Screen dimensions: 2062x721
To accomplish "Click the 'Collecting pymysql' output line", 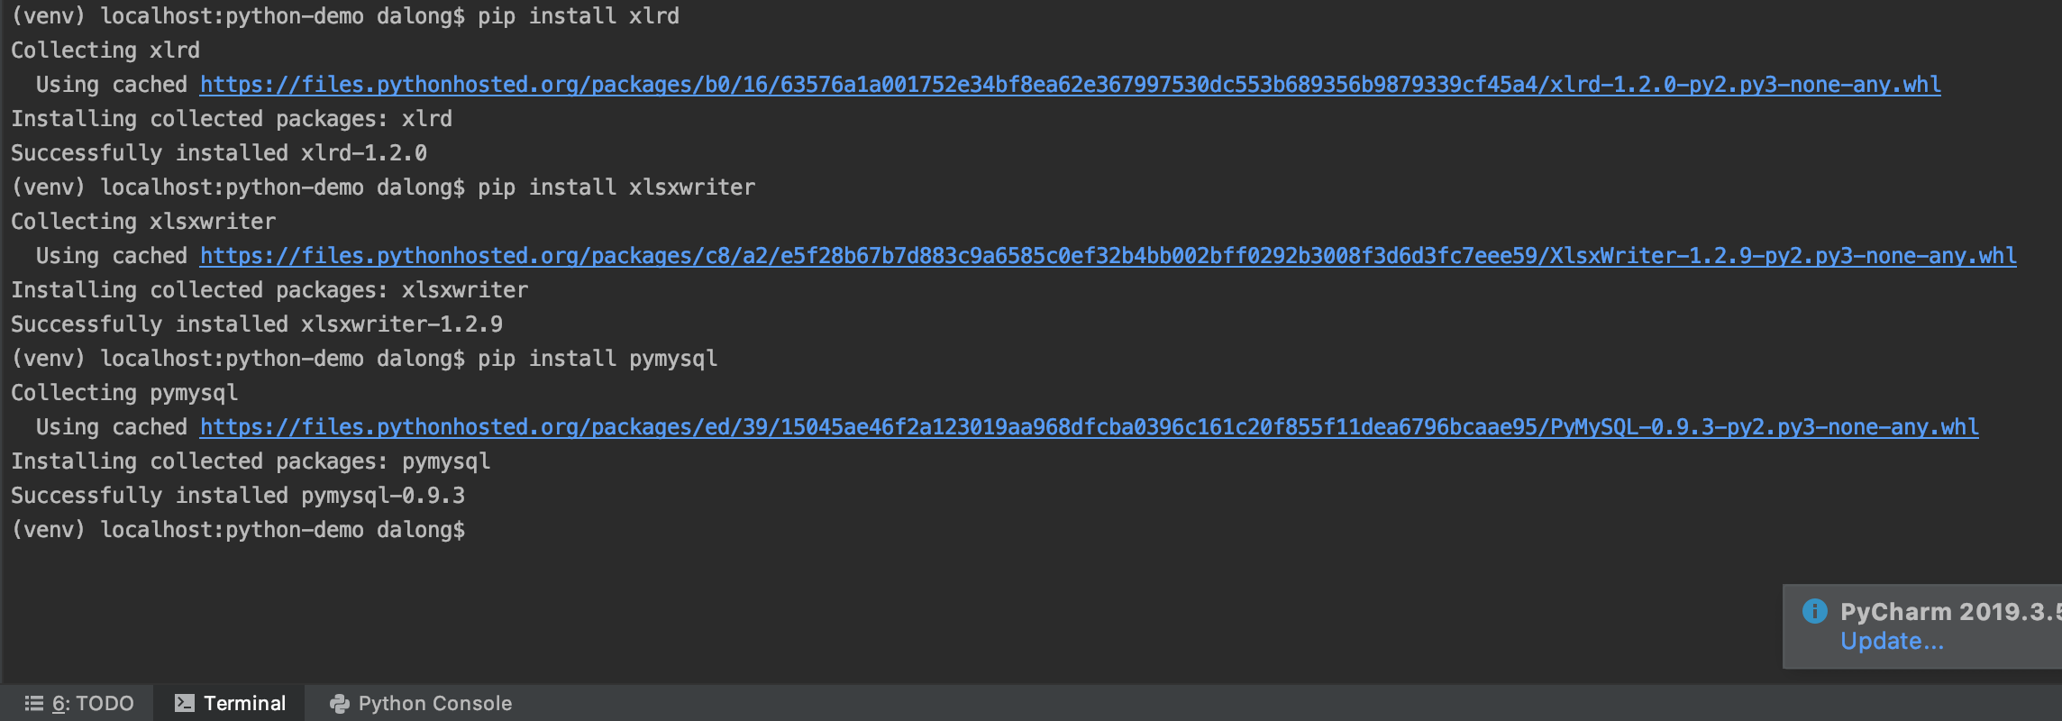I will pos(124,393).
